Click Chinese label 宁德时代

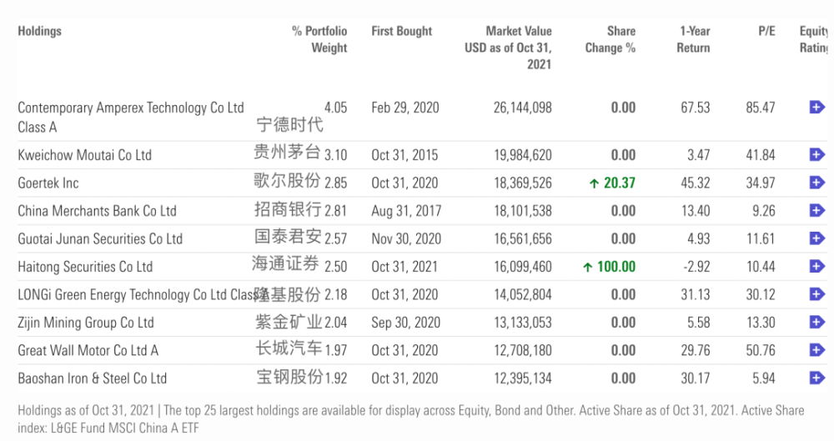289,125
